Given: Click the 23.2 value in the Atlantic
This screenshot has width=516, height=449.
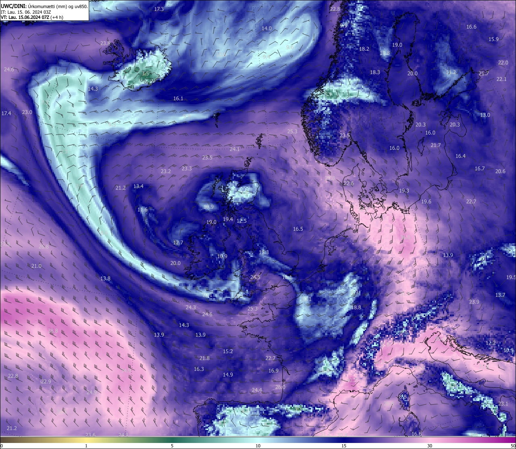Looking at the screenshot, I should [x=166, y=171].
